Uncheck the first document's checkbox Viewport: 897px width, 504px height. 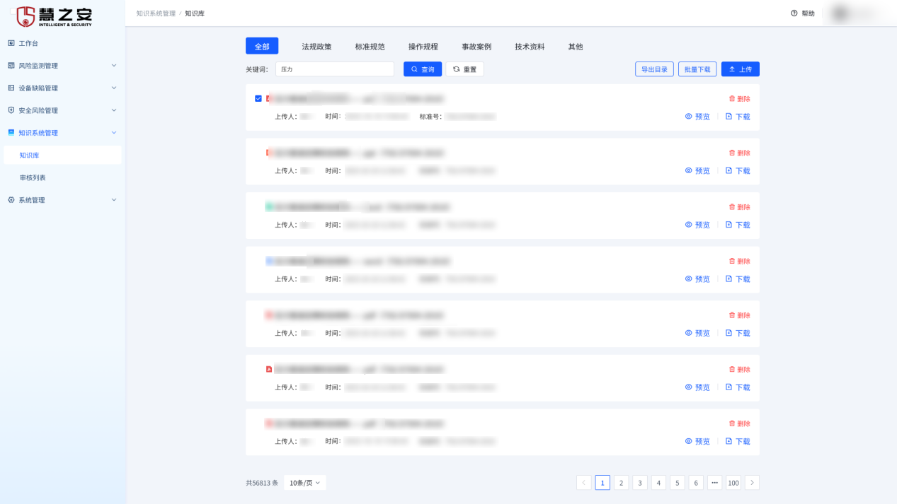point(258,98)
